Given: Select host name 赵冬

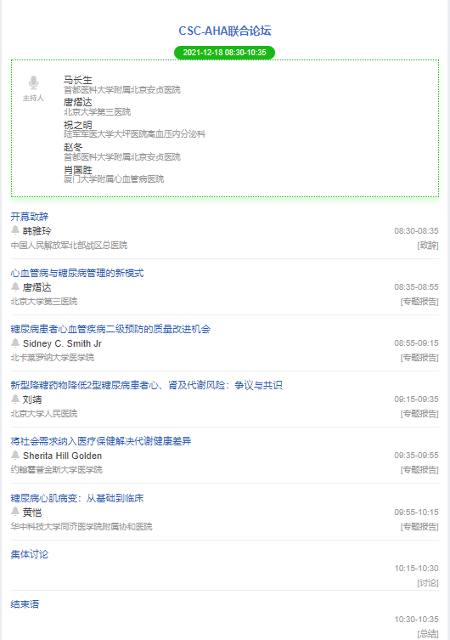Looking at the screenshot, I should pos(73,147).
